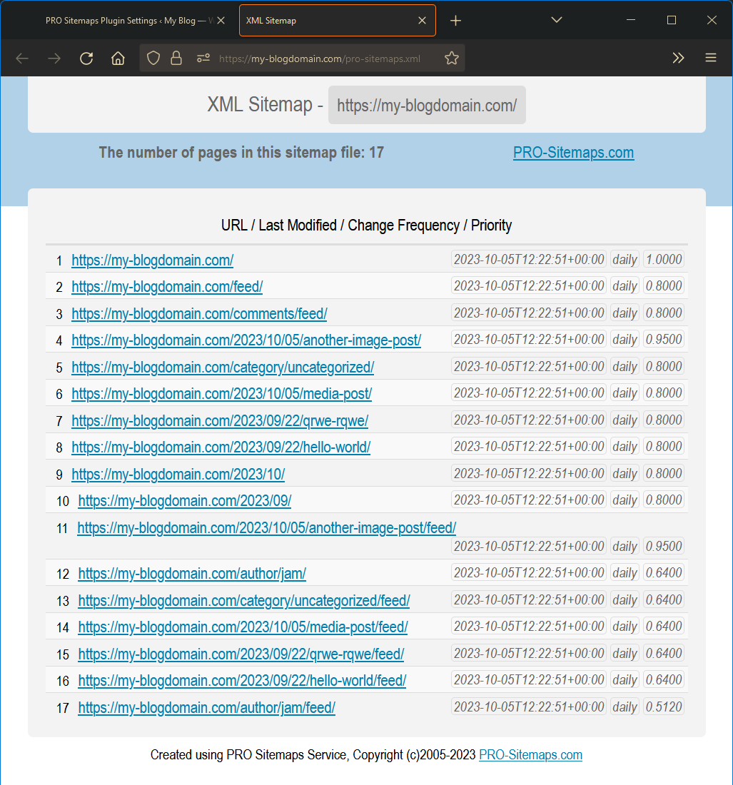Viewport: 733px width, 785px height.
Task: Bookmark this page with the star icon
Action: point(452,58)
